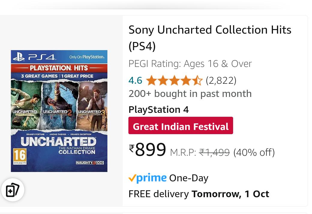312x214 pixels.
Task: Select the PlayStation 4 platform link
Action: 158,109
